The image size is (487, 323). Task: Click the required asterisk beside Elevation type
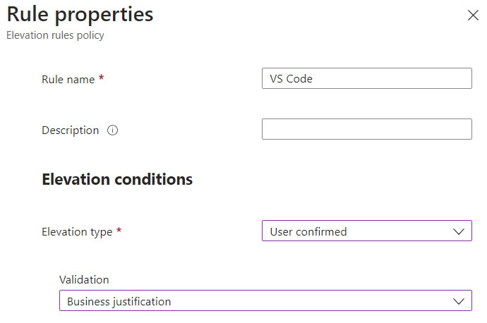119,230
